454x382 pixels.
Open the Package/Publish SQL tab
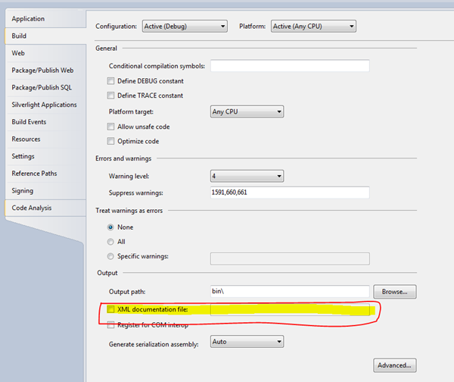[x=45, y=87]
